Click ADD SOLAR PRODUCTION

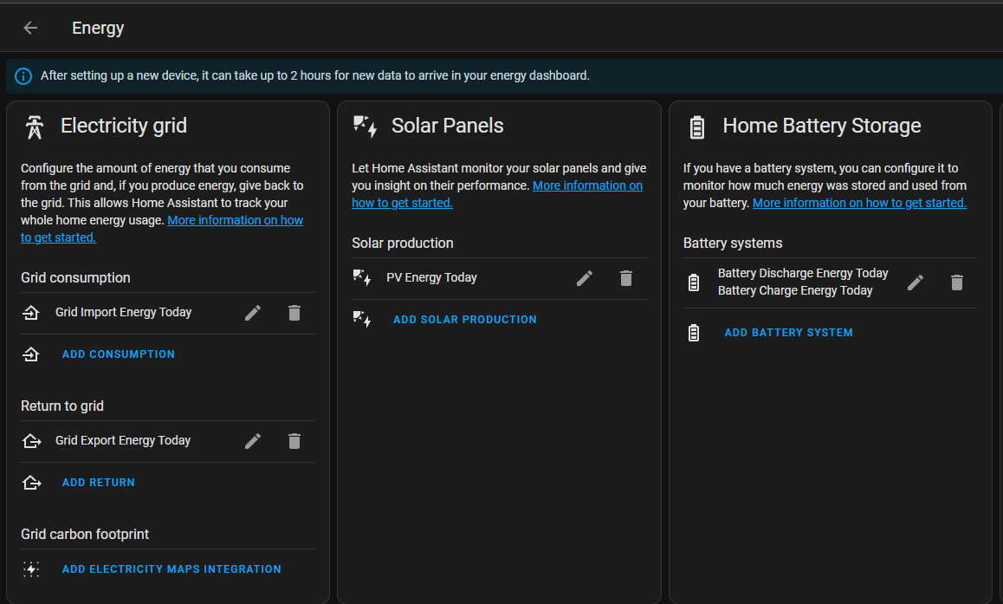[464, 319]
